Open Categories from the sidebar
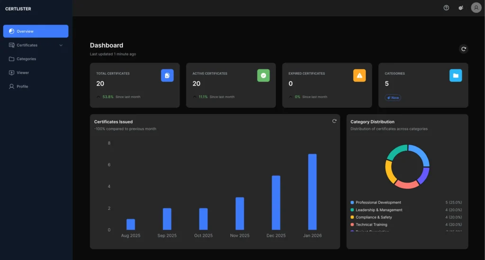Image resolution: width=485 pixels, height=260 pixels. tap(26, 59)
